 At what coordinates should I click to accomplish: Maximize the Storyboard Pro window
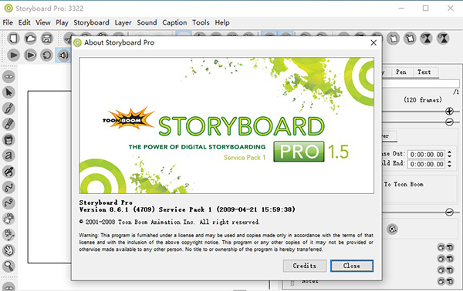[425, 8]
